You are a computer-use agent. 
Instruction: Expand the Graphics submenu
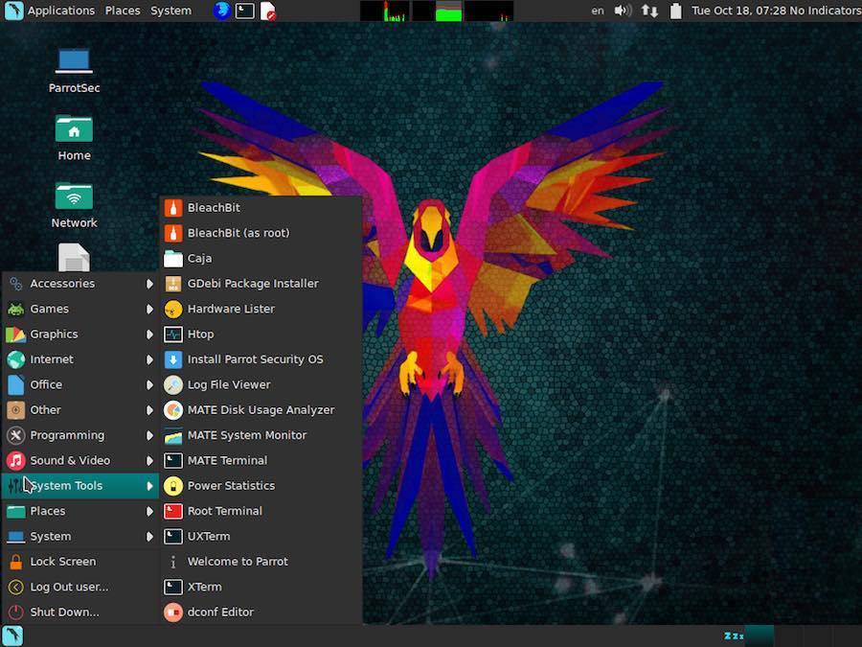80,335
